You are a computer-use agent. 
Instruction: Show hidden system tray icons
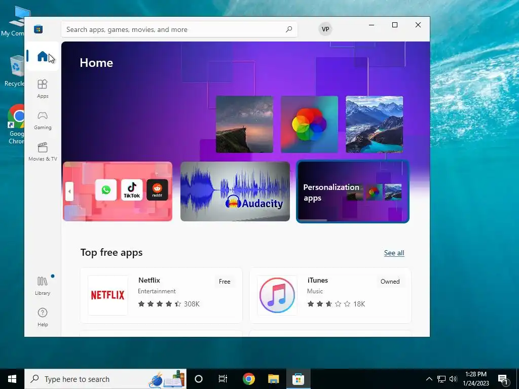click(x=429, y=379)
